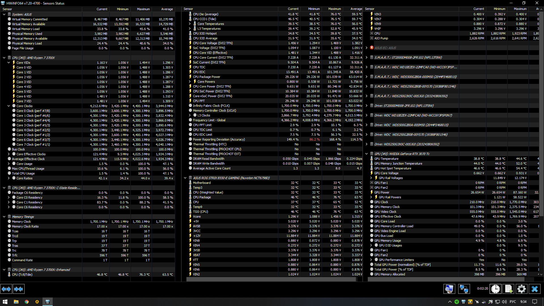This screenshot has width=544, height=306.
Task: Open Chrome from the taskbar
Action: [27, 302]
